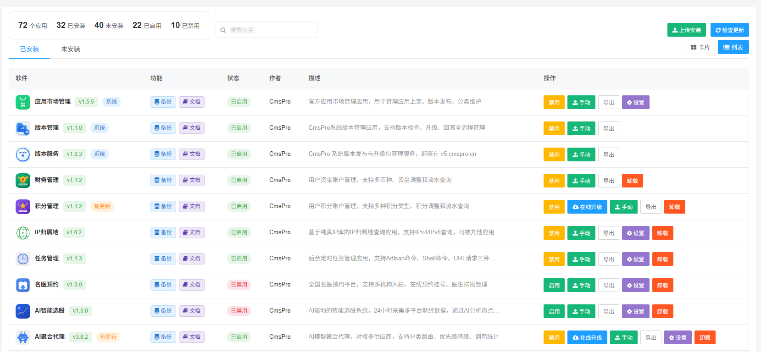Select the 已安装 tab
Image resolution: width=761 pixels, height=358 pixels.
pyautogui.click(x=29, y=49)
